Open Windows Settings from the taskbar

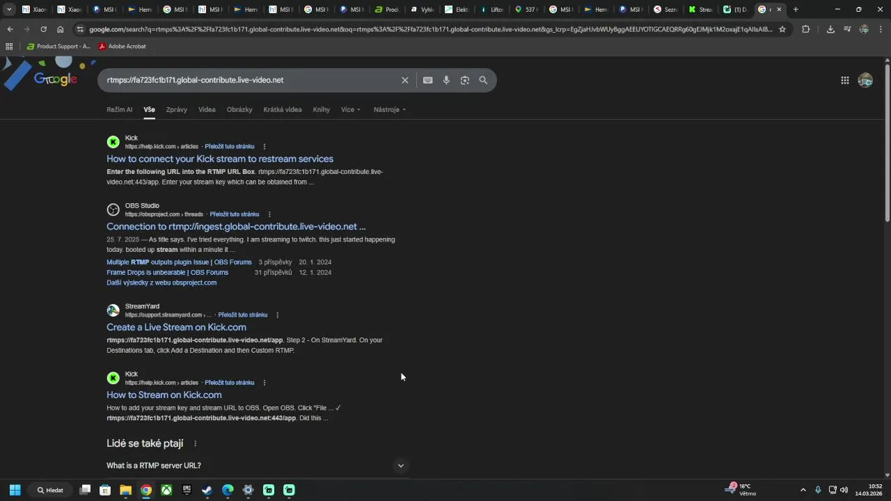(248, 490)
